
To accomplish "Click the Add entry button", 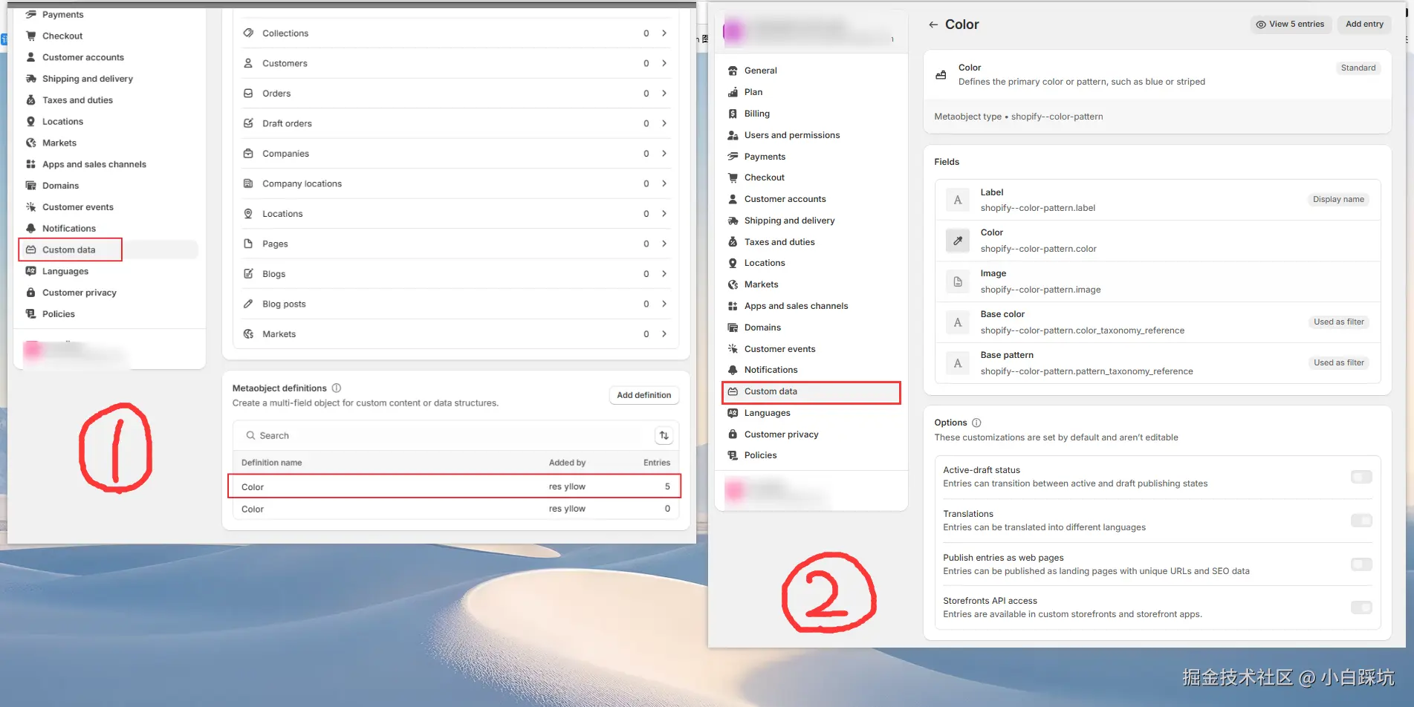I will click(x=1364, y=25).
